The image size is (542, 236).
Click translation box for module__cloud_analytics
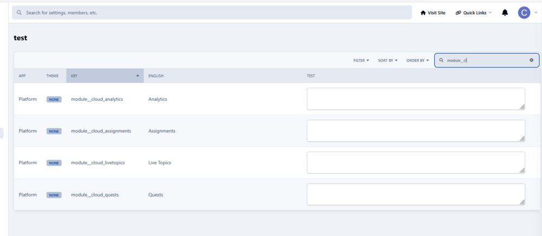tap(416, 99)
